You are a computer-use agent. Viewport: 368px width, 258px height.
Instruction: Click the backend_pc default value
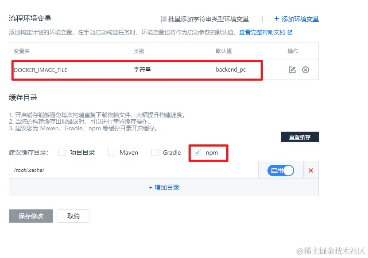(x=231, y=70)
